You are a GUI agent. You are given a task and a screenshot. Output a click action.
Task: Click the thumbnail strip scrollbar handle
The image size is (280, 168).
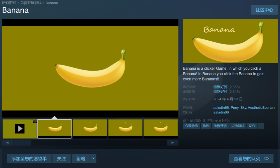22,143
